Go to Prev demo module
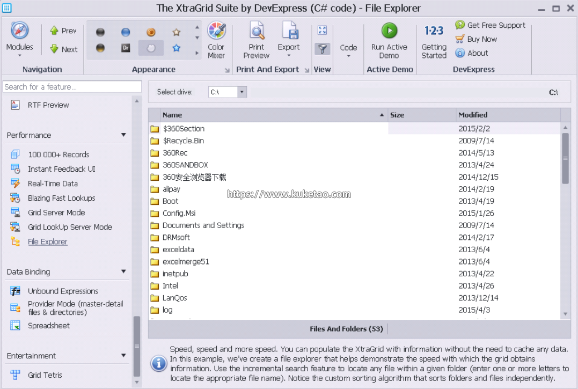This screenshot has width=578, height=389. tap(63, 31)
